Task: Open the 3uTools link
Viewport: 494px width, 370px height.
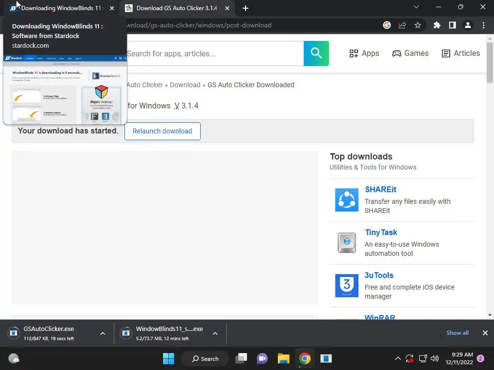Action: point(379,275)
